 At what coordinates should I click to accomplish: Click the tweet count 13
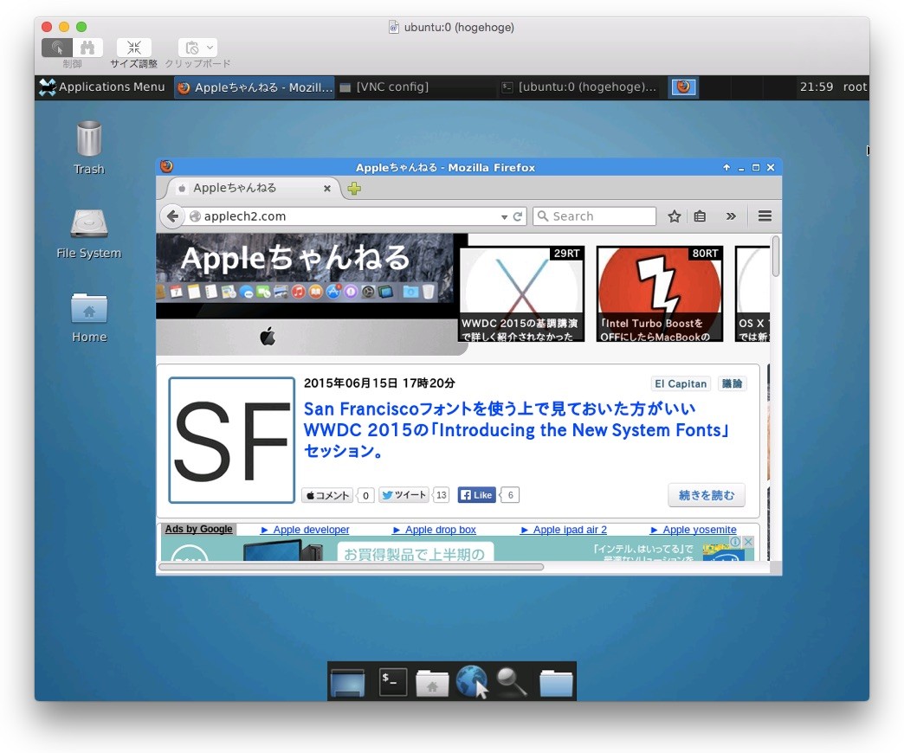pyautogui.click(x=441, y=495)
